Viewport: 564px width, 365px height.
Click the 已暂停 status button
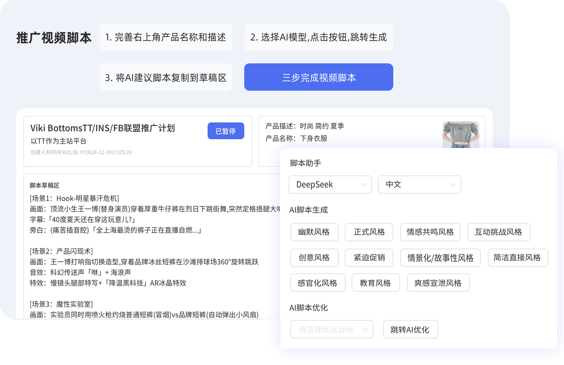tap(226, 131)
